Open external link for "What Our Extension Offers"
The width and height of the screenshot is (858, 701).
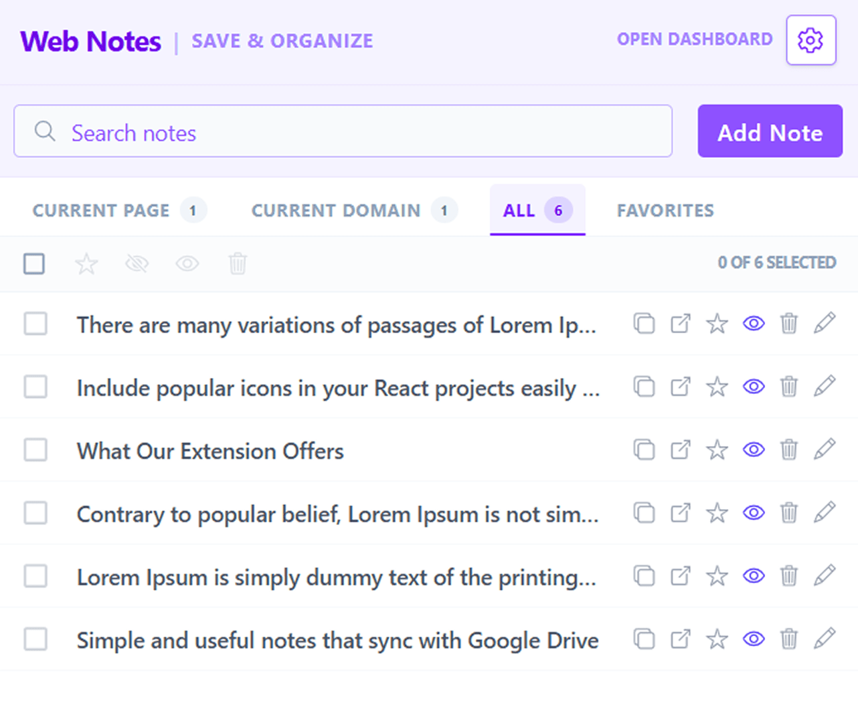click(681, 450)
